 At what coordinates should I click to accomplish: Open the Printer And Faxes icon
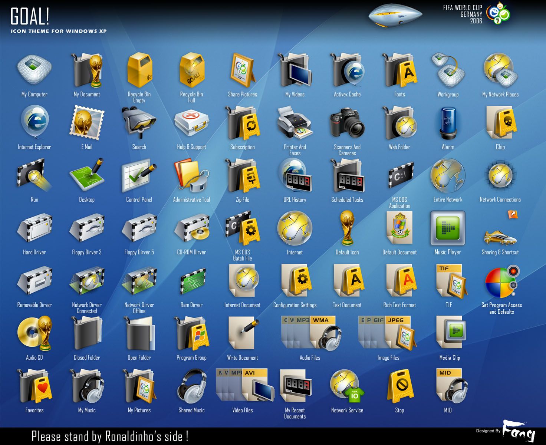pyautogui.click(x=295, y=122)
